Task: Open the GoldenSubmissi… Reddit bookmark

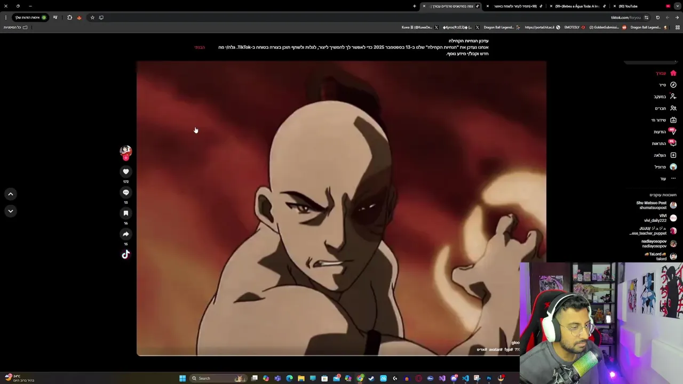Action: [608, 27]
